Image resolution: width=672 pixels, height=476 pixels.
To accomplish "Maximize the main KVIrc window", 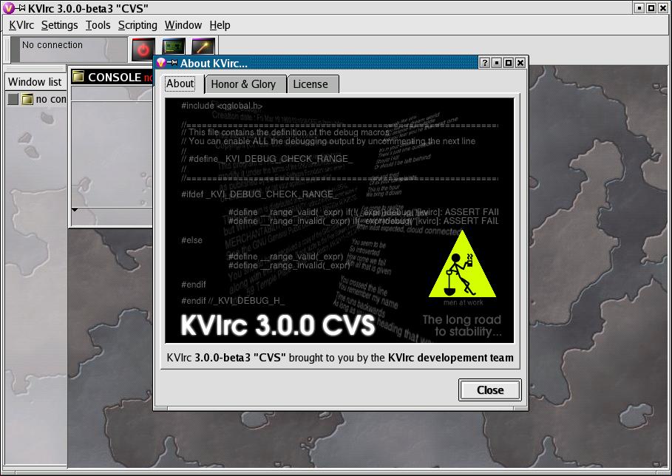I will [651, 7].
